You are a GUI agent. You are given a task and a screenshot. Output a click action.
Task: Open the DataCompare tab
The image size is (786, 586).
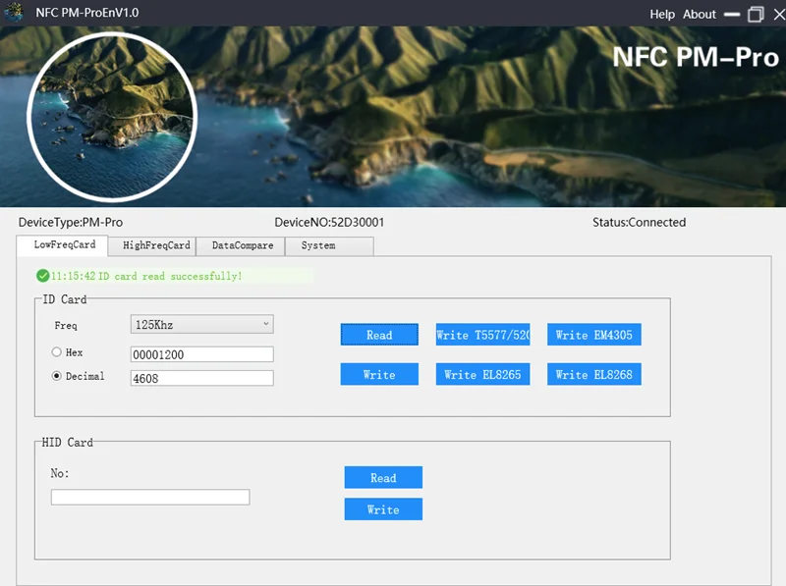point(243,245)
